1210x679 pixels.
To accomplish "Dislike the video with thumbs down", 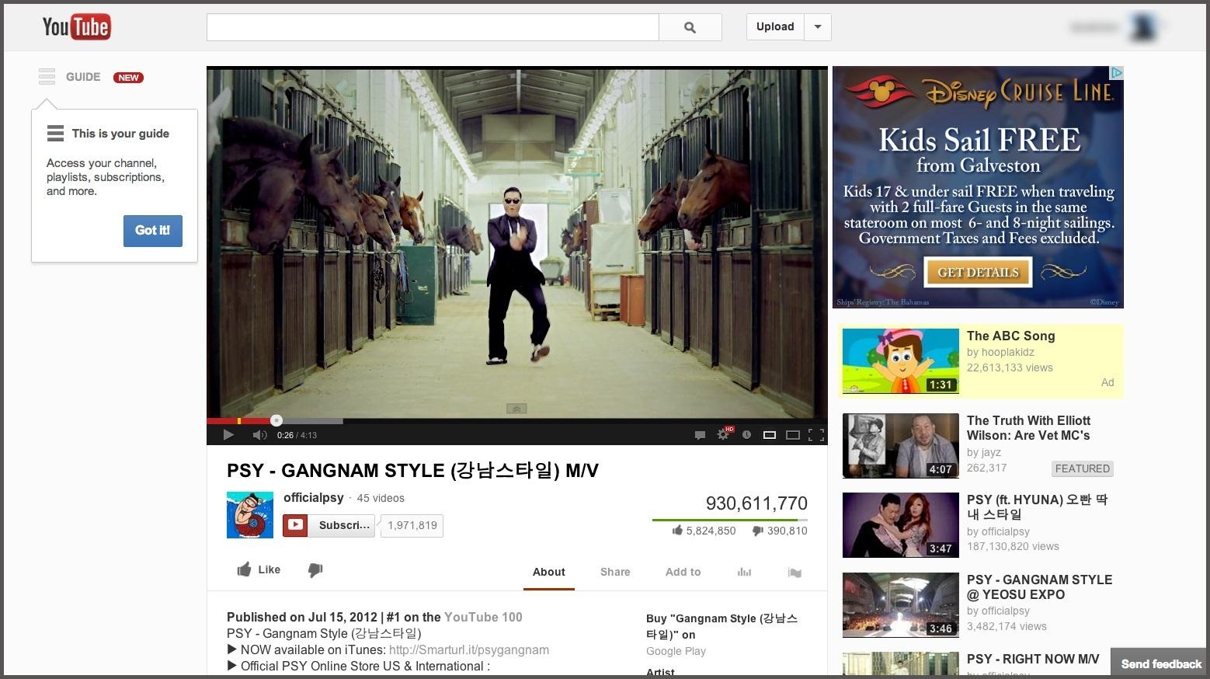I will pyautogui.click(x=315, y=570).
